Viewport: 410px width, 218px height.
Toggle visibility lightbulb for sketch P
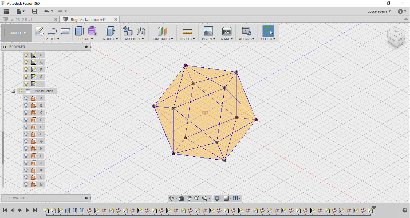click(x=26, y=55)
